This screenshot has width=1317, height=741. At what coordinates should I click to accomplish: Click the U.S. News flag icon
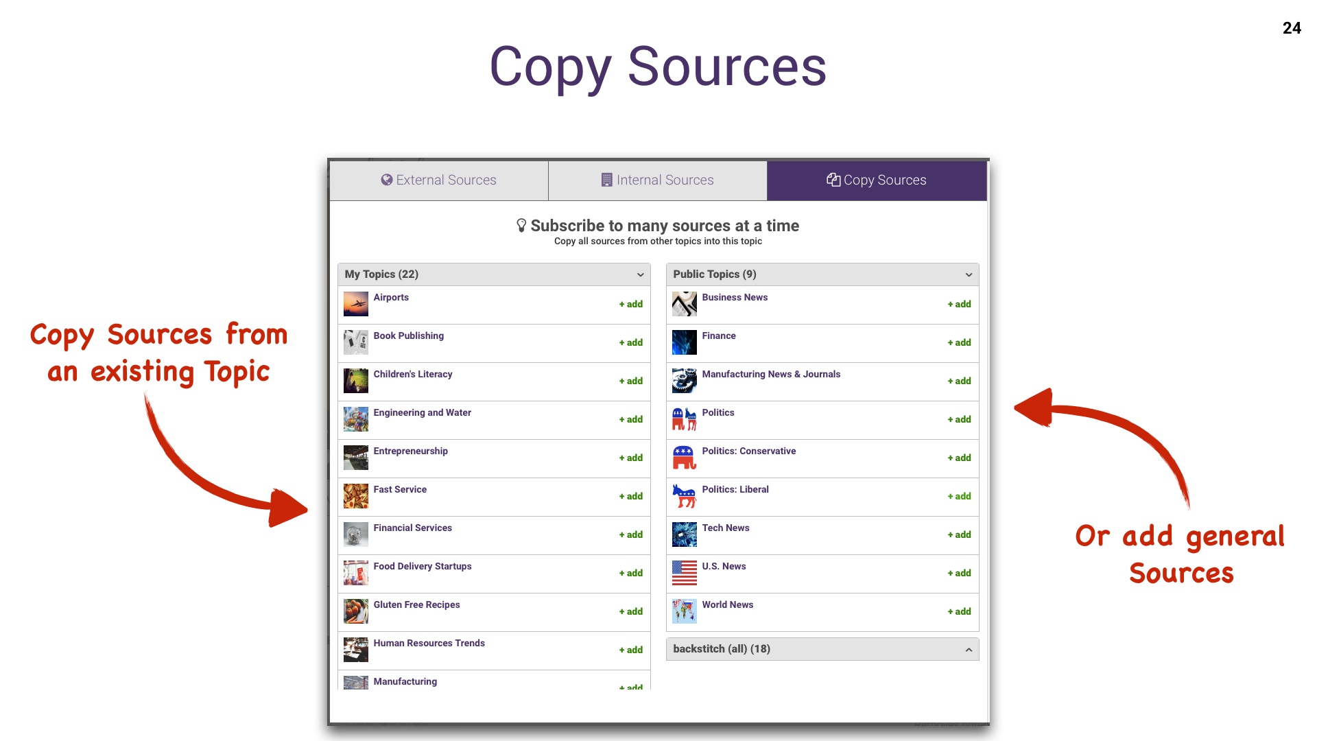684,573
